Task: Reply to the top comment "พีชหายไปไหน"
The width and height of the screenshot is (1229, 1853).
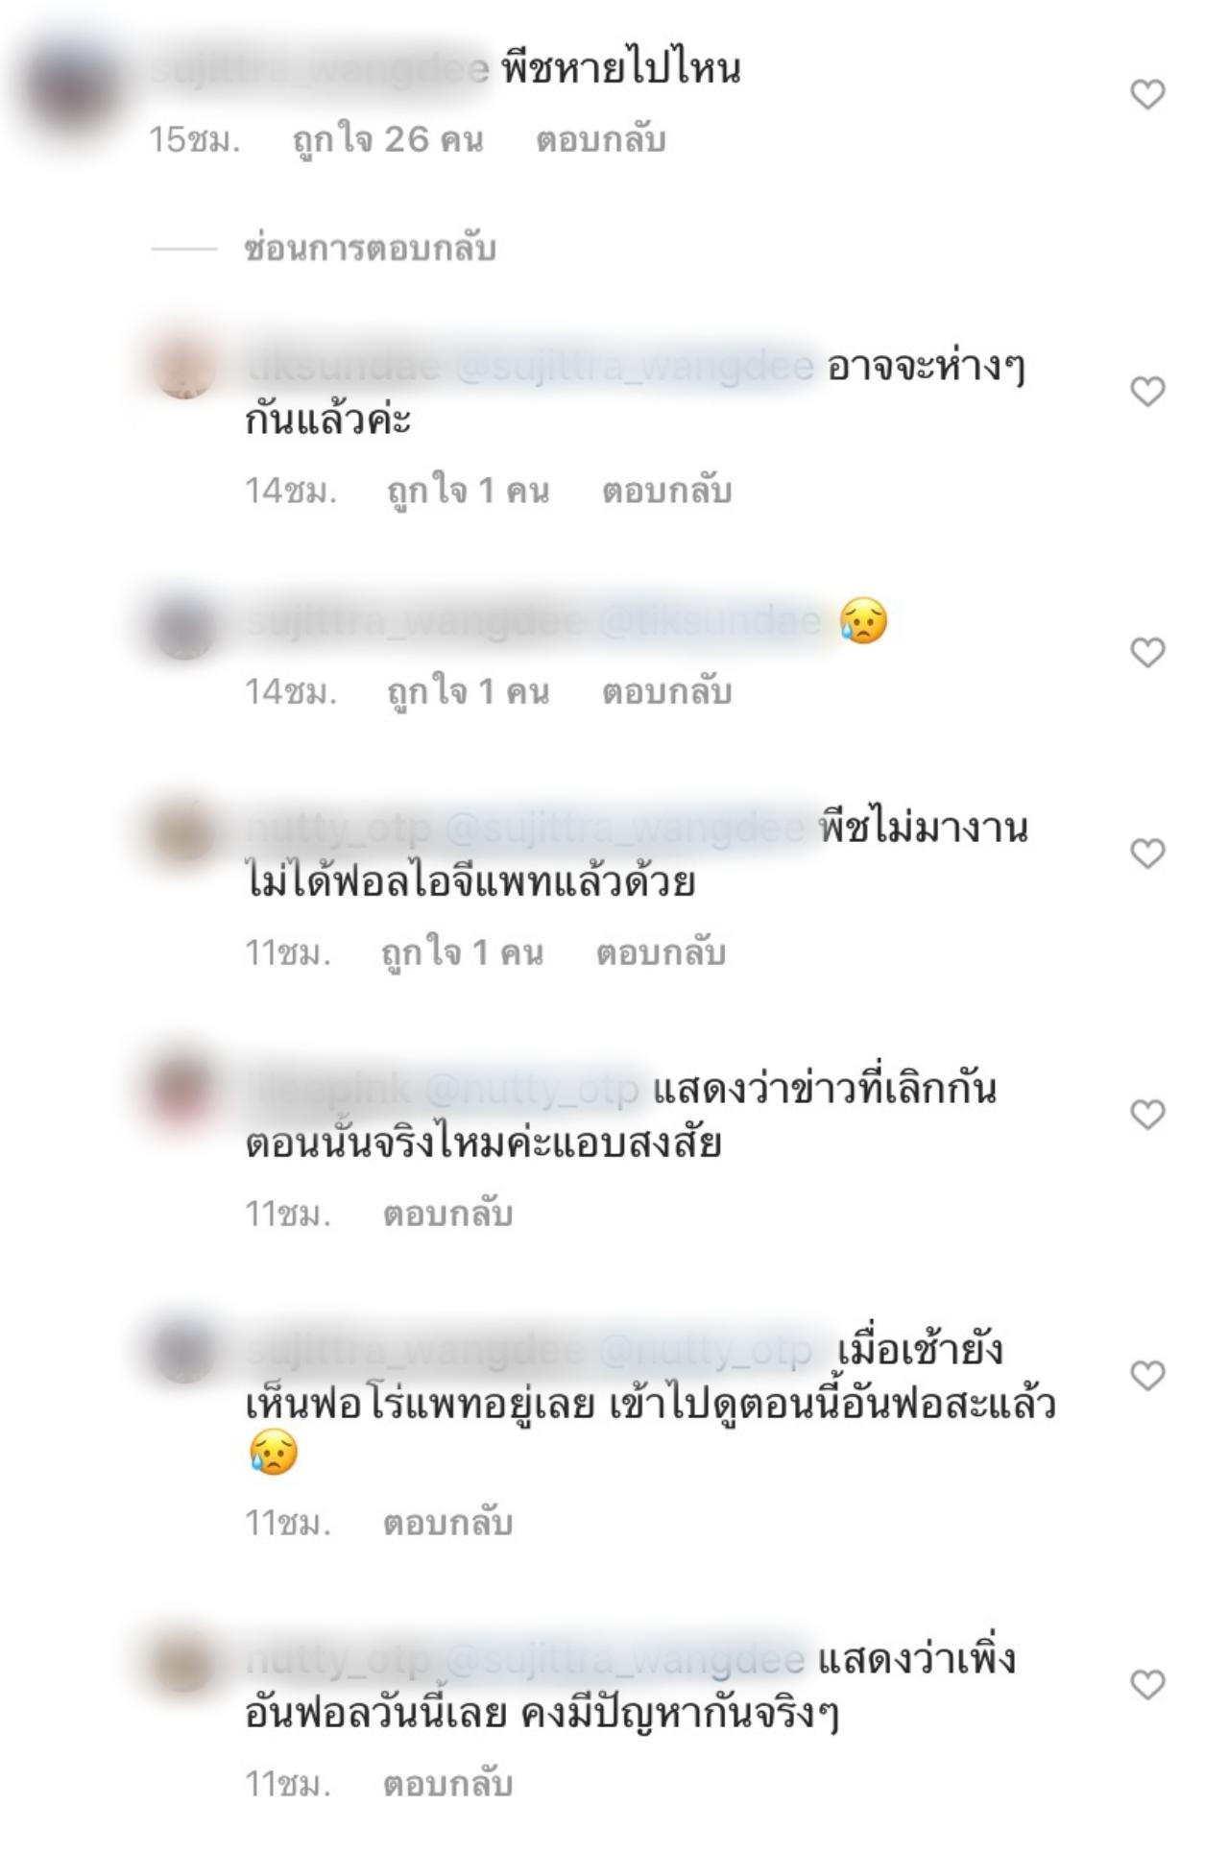Action: click(x=601, y=140)
